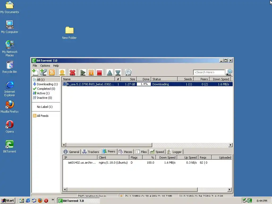
Task: Click the BitTorrent 7.0 taskbar button
Action: click(x=79, y=201)
